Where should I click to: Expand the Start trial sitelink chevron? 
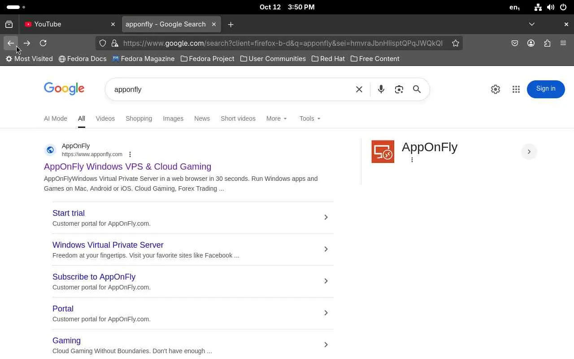326,217
